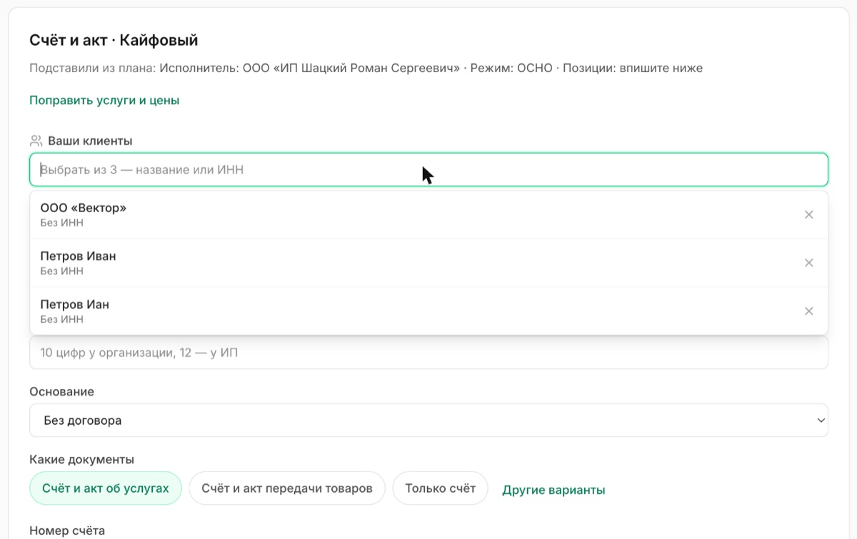857x539 pixels.
Task: Select Только счёт document option
Action: click(440, 488)
